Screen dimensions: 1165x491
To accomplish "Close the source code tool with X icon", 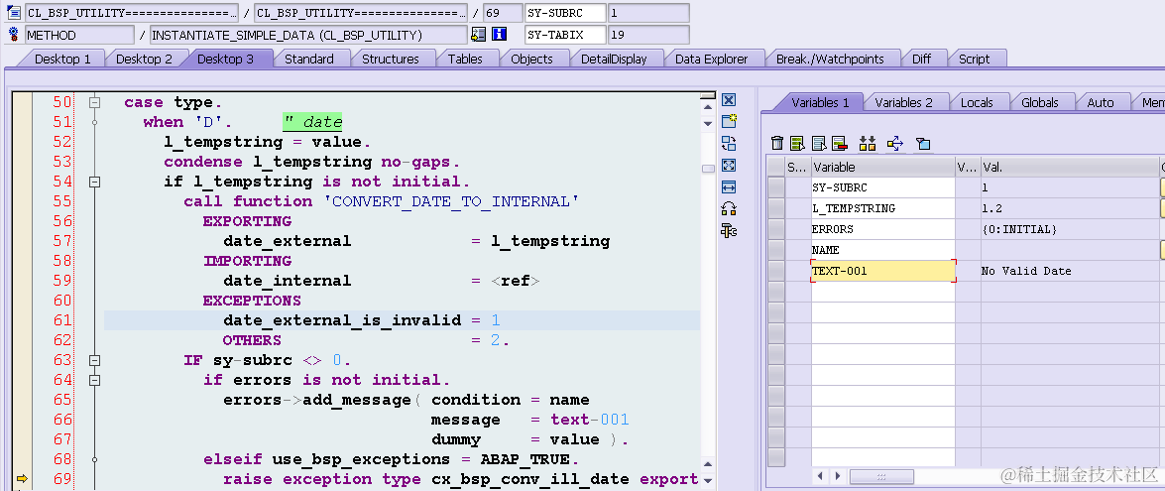I will click(x=729, y=100).
